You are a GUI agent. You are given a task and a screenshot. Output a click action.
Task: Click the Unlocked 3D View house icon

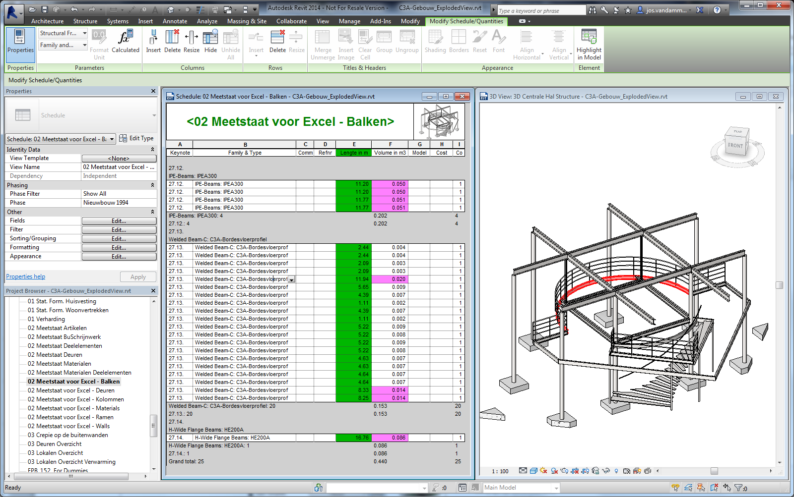[x=595, y=471]
